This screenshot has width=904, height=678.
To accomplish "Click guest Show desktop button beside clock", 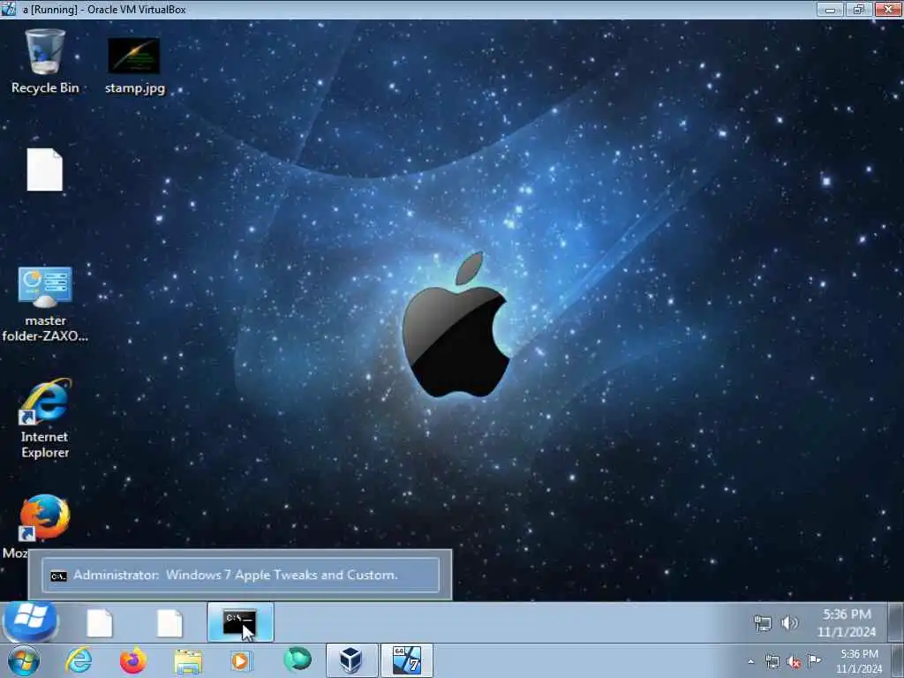I will point(895,622).
